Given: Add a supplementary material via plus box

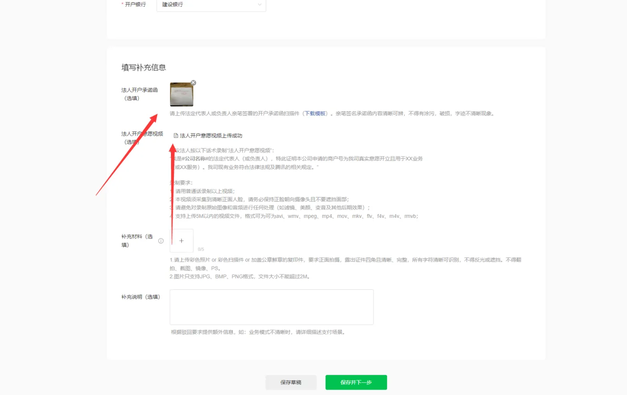Looking at the screenshot, I should point(181,241).
